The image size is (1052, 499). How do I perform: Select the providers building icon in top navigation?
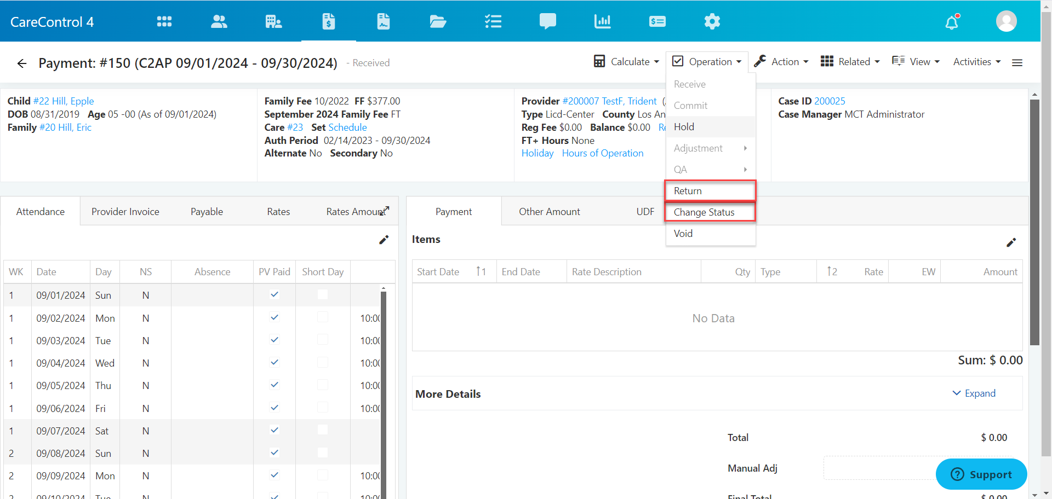[273, 21]
